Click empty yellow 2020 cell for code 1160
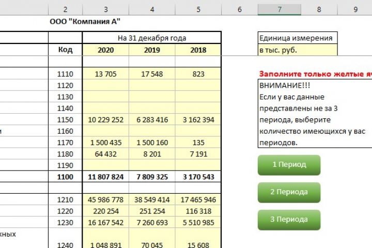The width and height of the screenshot is (372, 248). [105, 131]
